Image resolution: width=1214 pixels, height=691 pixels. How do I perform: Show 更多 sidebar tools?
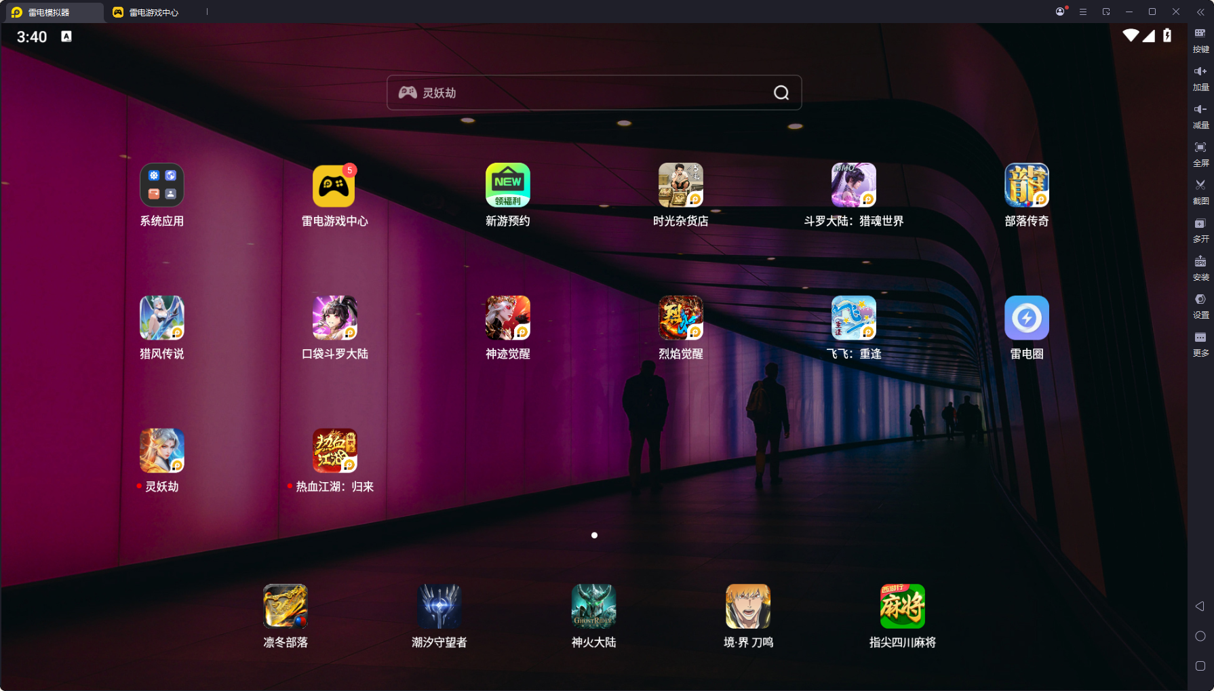tap(1200, 344)
